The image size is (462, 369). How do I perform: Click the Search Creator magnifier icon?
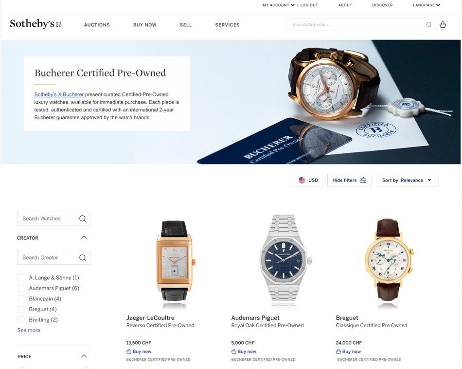pos(83,258)
